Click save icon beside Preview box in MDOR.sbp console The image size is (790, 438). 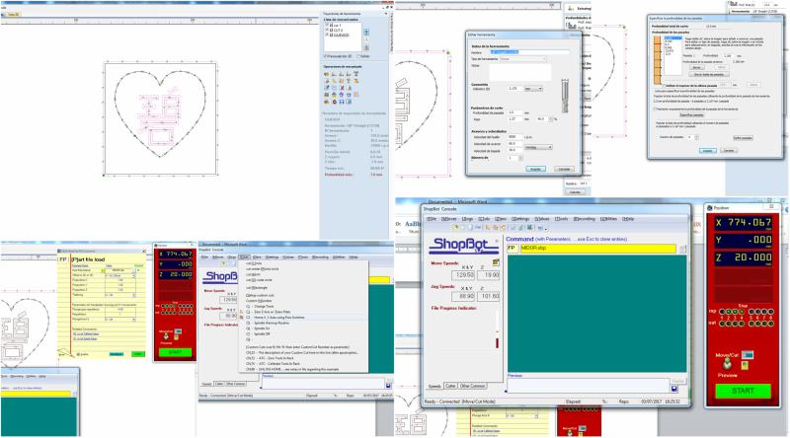tap(674, 389)
